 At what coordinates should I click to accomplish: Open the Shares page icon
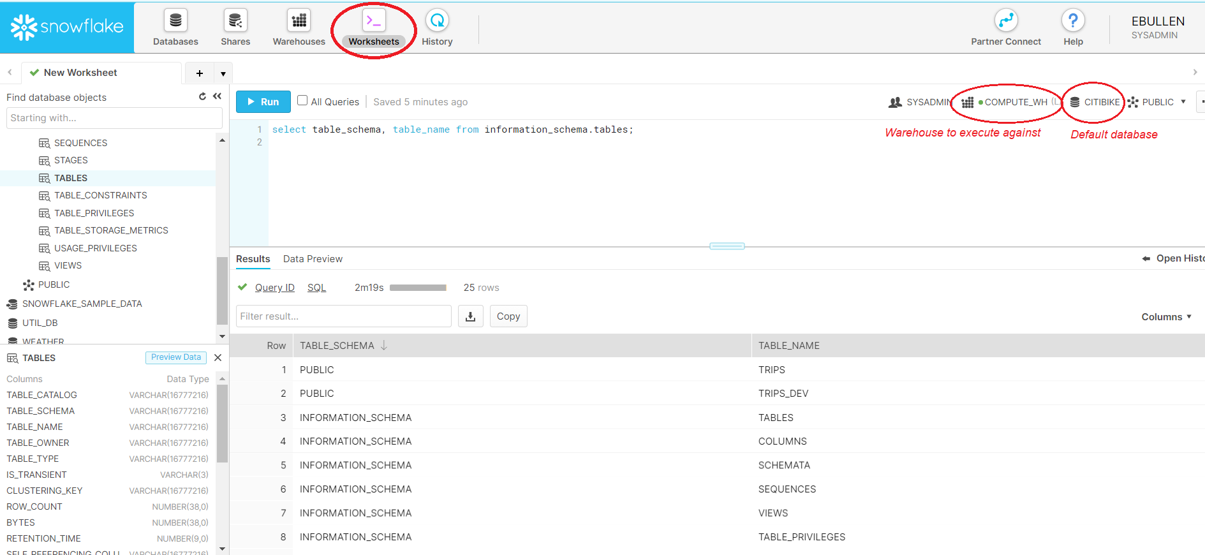[x=235, y=20]
